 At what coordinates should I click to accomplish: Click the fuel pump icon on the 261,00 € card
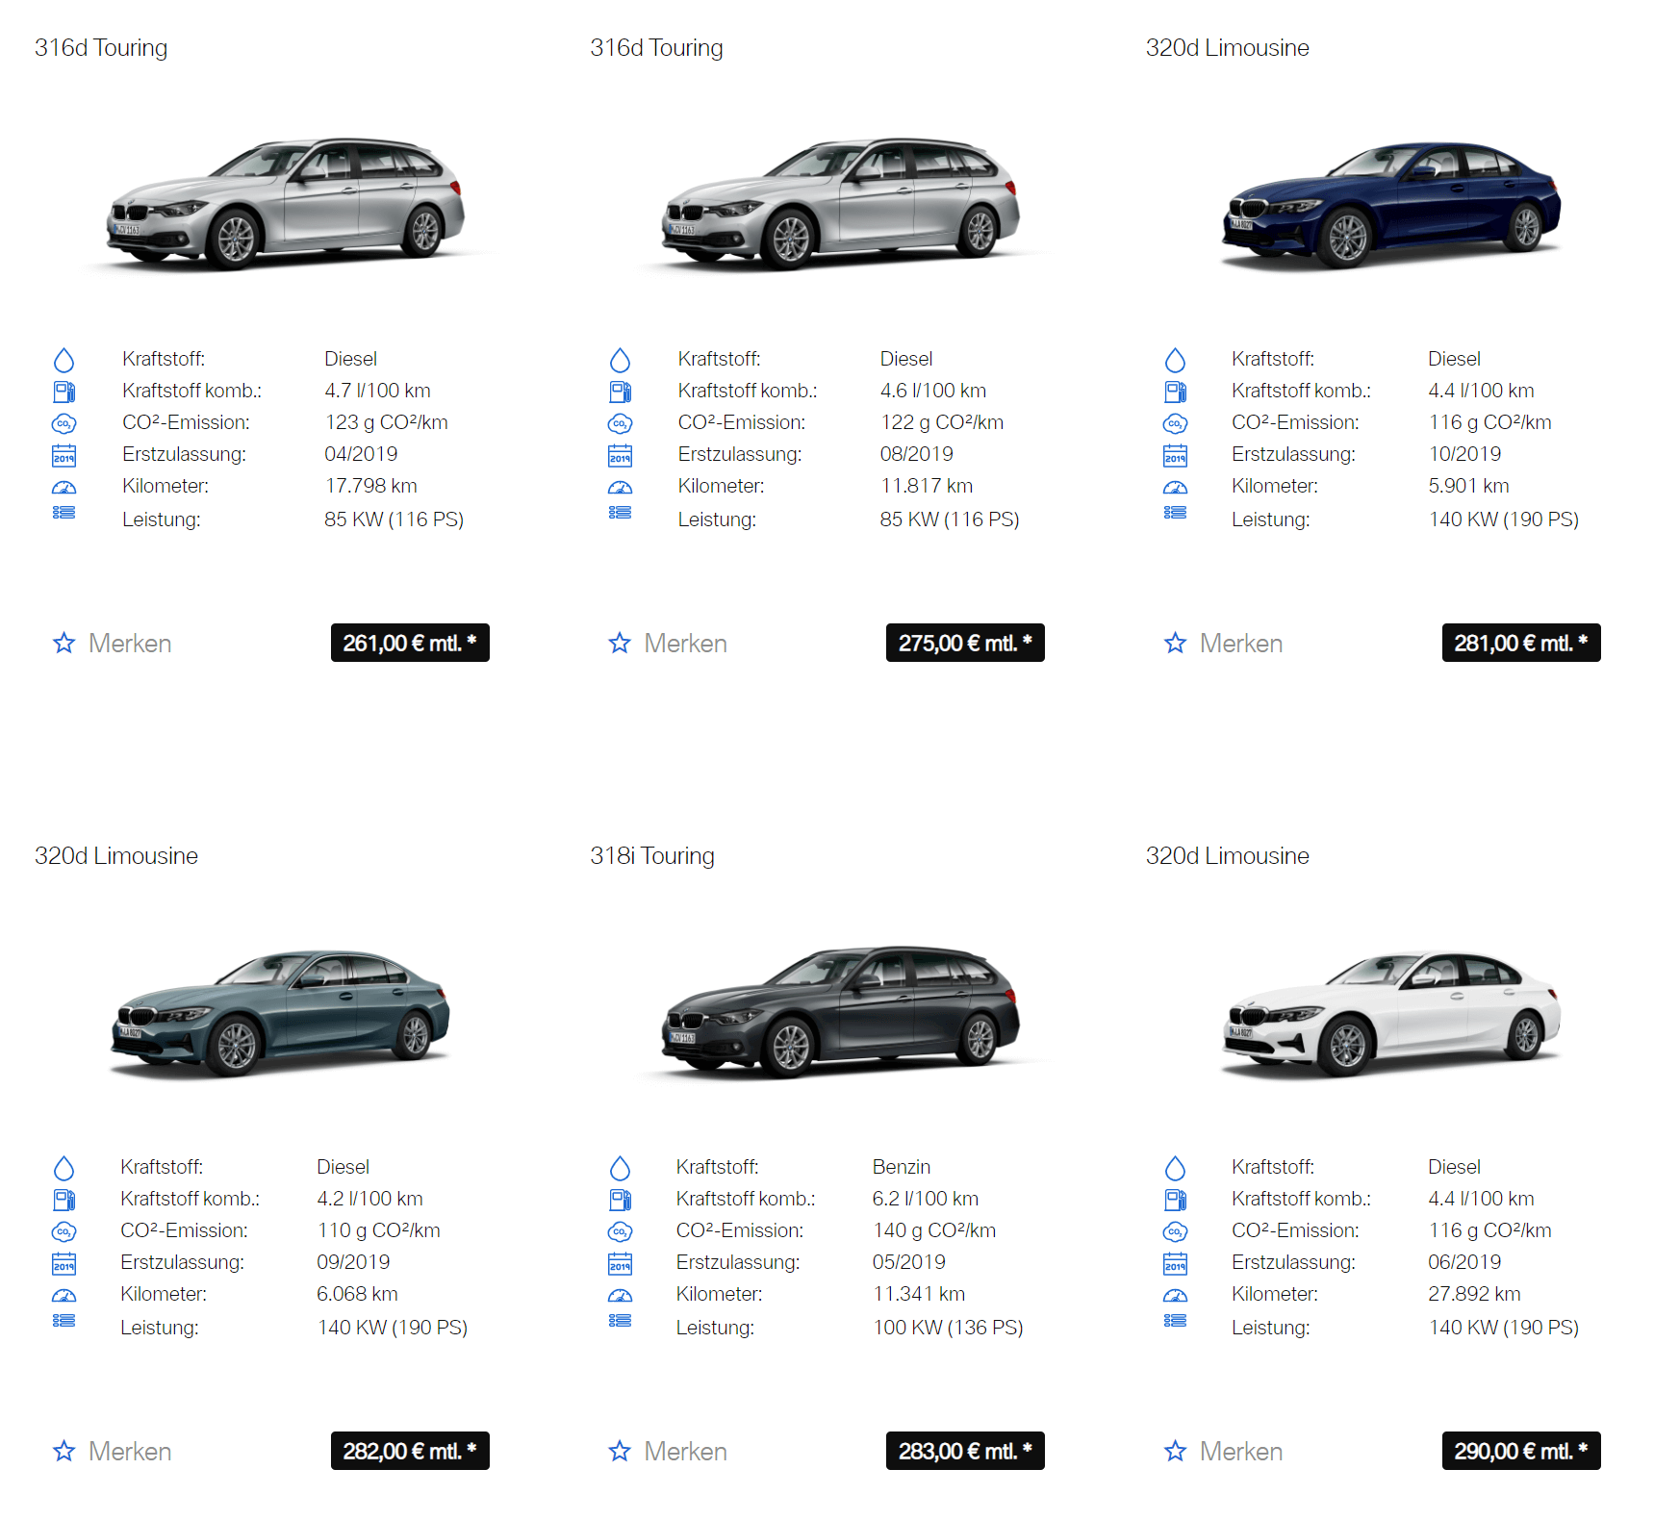[64, 392]
